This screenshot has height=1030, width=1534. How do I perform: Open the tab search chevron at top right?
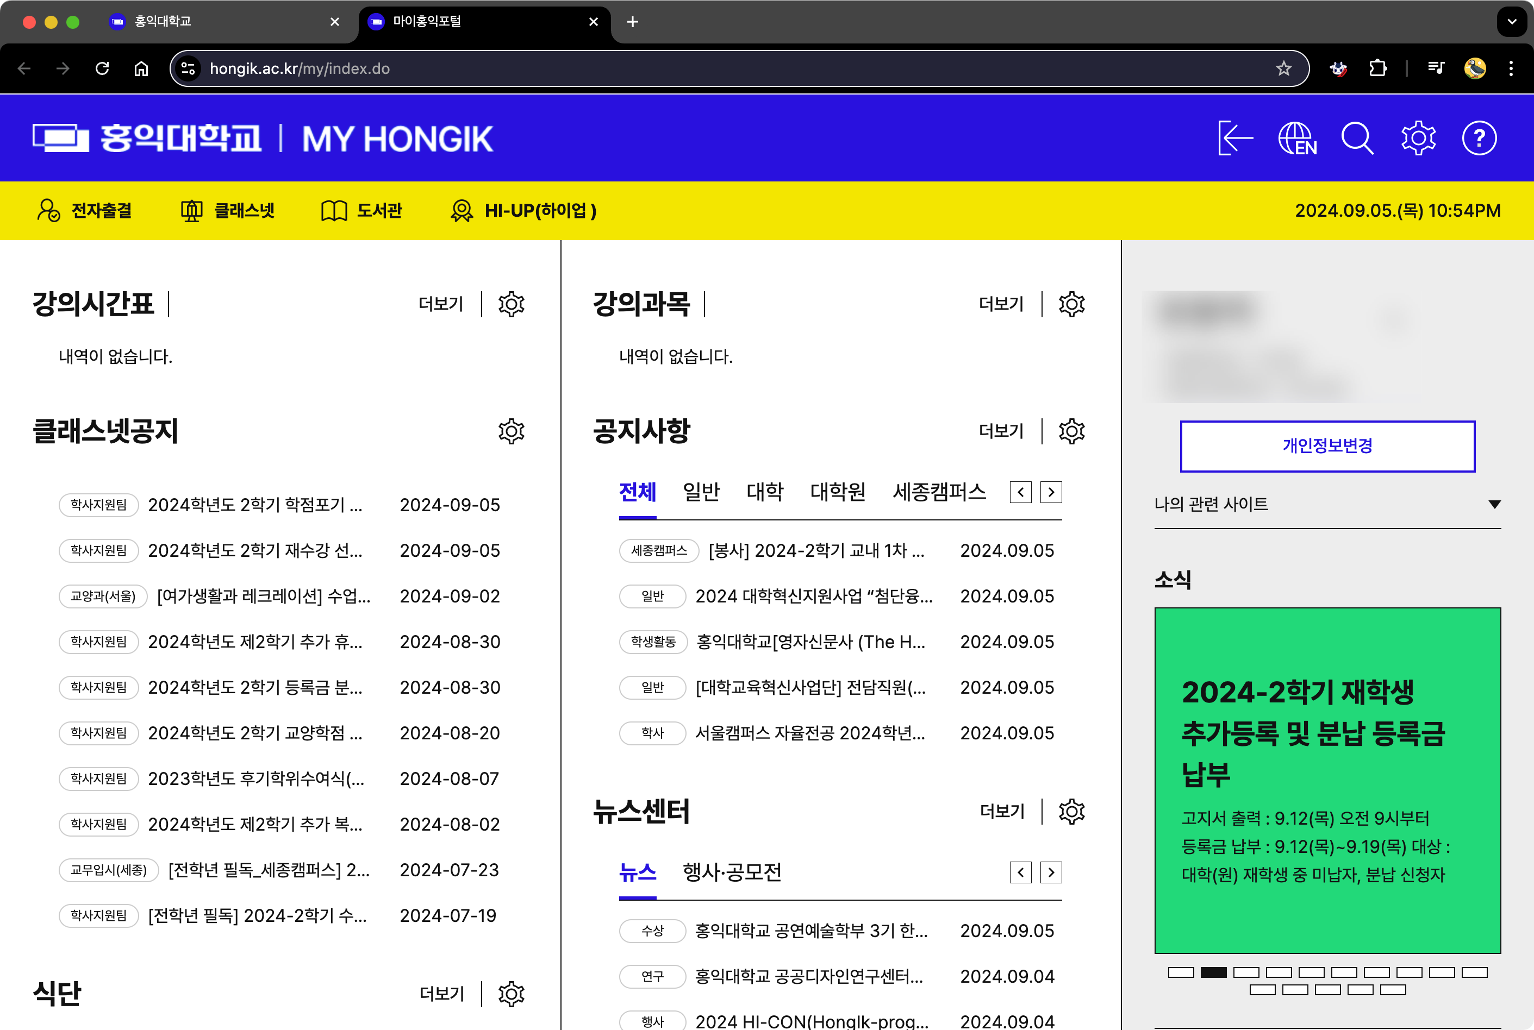1512,22
